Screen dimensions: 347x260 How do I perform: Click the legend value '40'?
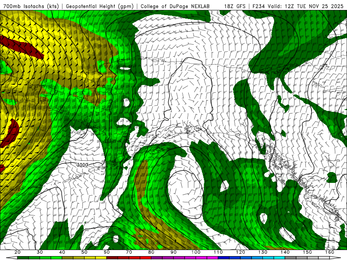pos(62,252)
